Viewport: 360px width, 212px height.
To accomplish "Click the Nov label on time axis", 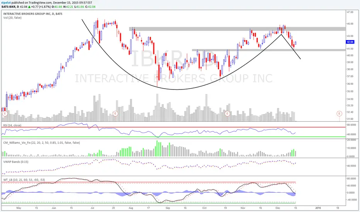I will tap(243, 208).
